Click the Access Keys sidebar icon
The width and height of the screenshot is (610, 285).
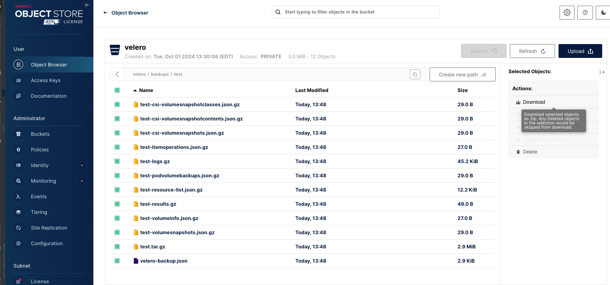[x=18, y=80]
